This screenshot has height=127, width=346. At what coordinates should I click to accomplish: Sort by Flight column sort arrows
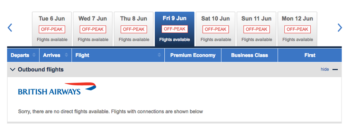pos(159,55)
